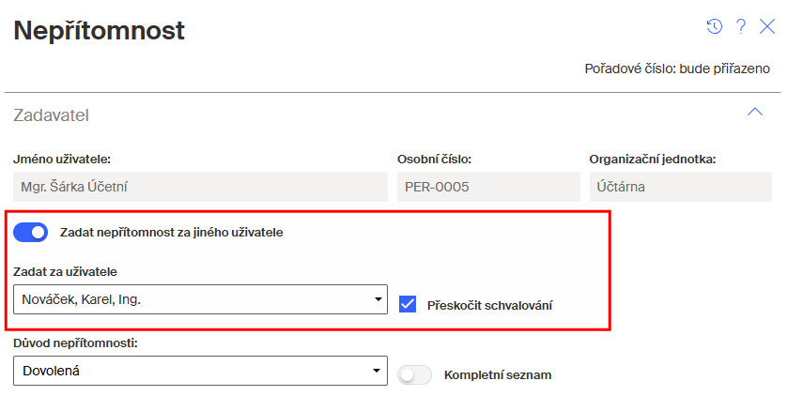Toggle Zadat nepřítomnost za jiného uživatele
This screenshot has height=396, width=787.
31,232
